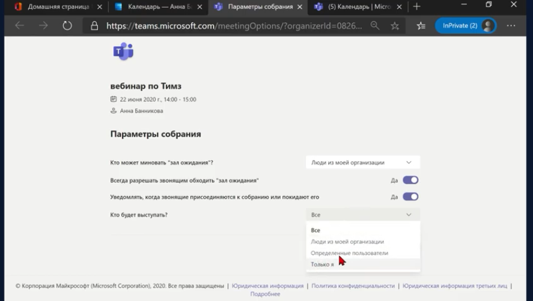
Task: Restore down the browser window
Action: point(489,5)
